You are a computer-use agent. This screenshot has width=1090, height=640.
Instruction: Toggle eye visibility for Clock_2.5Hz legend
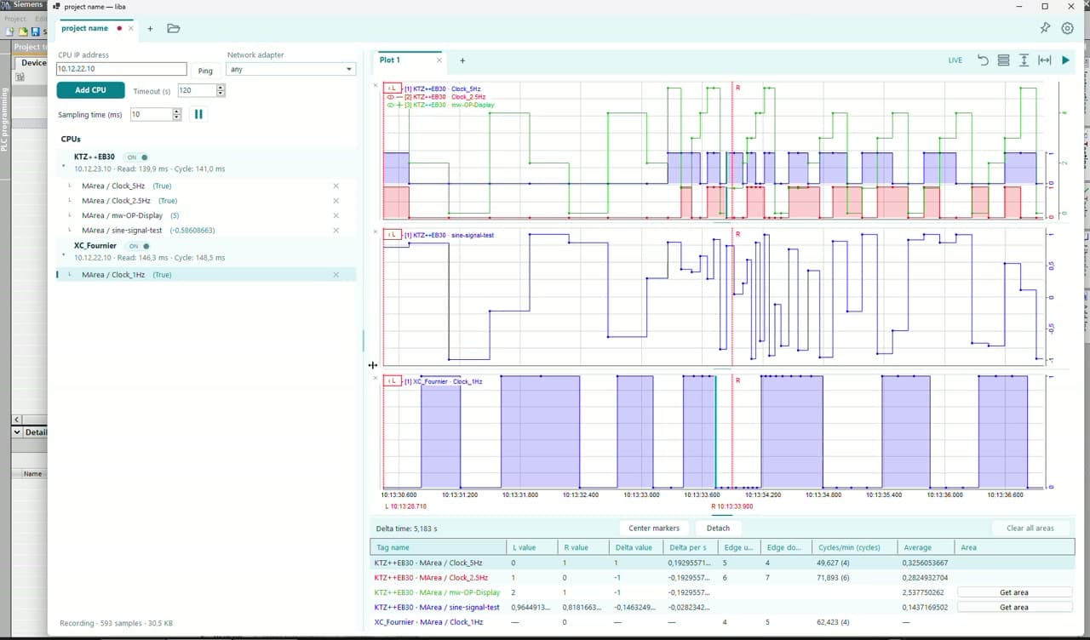coord(390,97)
